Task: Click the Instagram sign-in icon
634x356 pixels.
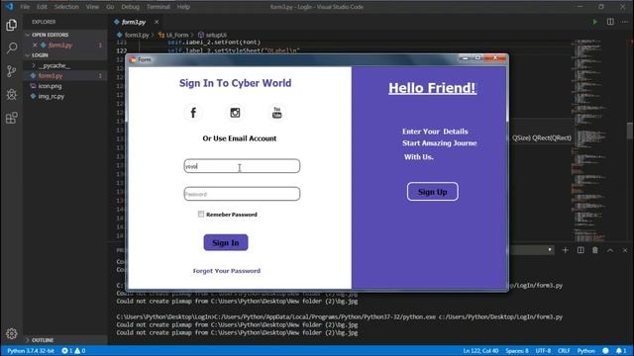Action: coord(235,113)
